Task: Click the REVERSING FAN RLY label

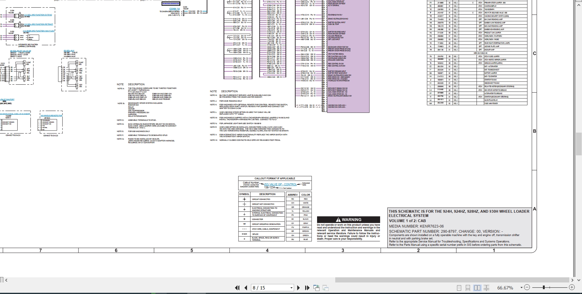Action: (x=335, y=15)
